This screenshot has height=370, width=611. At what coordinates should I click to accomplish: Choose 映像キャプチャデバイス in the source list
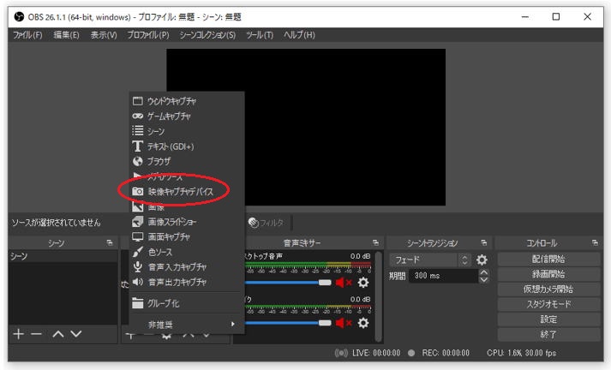[x=180, y=192]
